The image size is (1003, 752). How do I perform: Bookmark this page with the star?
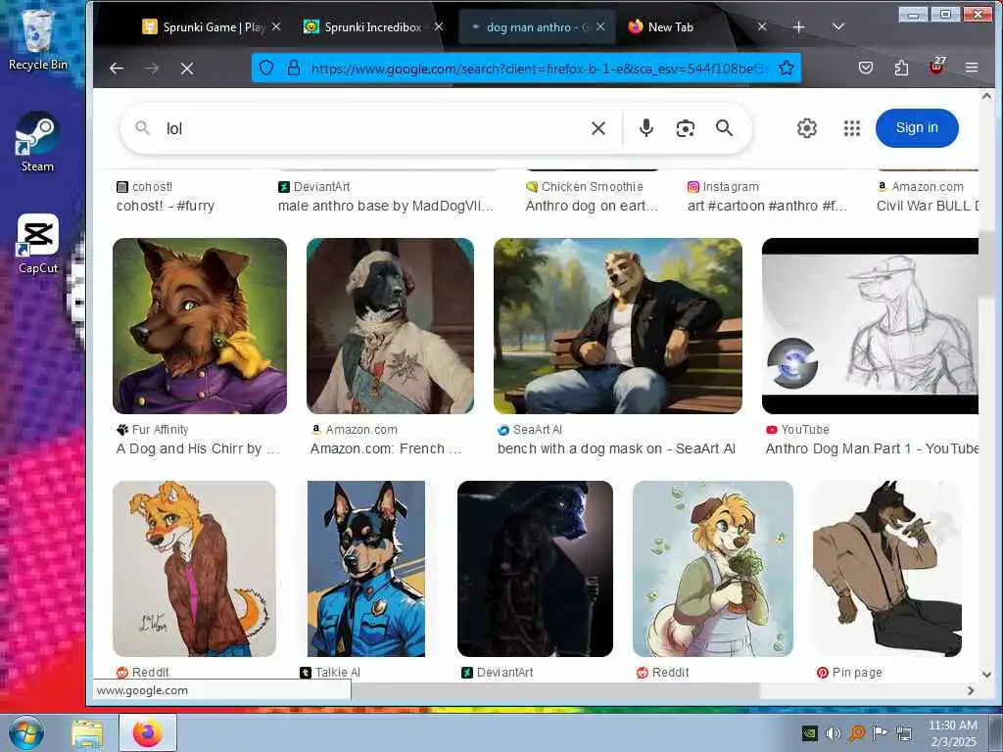787,68
